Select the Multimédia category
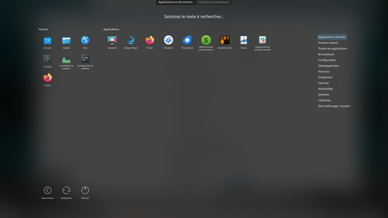This screenshot has width=388, height=218. [x=325, y=89]
